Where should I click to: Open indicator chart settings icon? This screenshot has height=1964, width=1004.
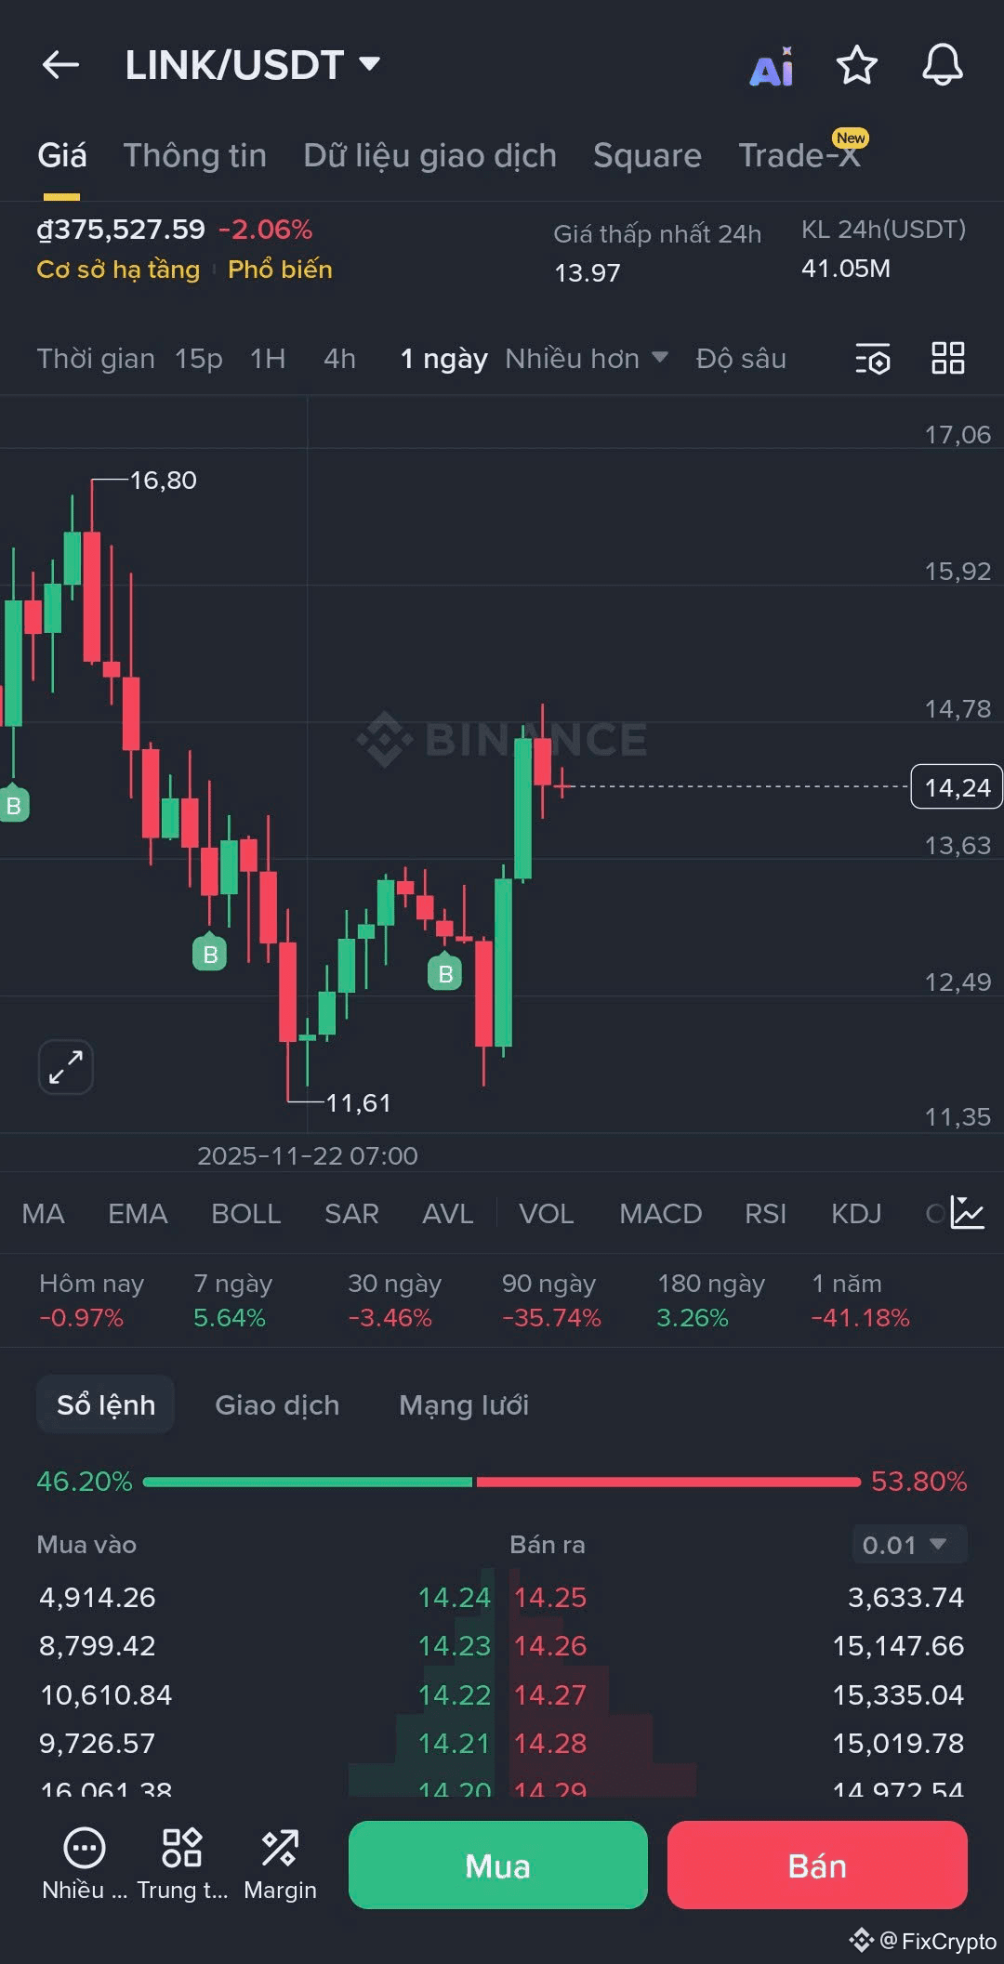[967, 1213]
